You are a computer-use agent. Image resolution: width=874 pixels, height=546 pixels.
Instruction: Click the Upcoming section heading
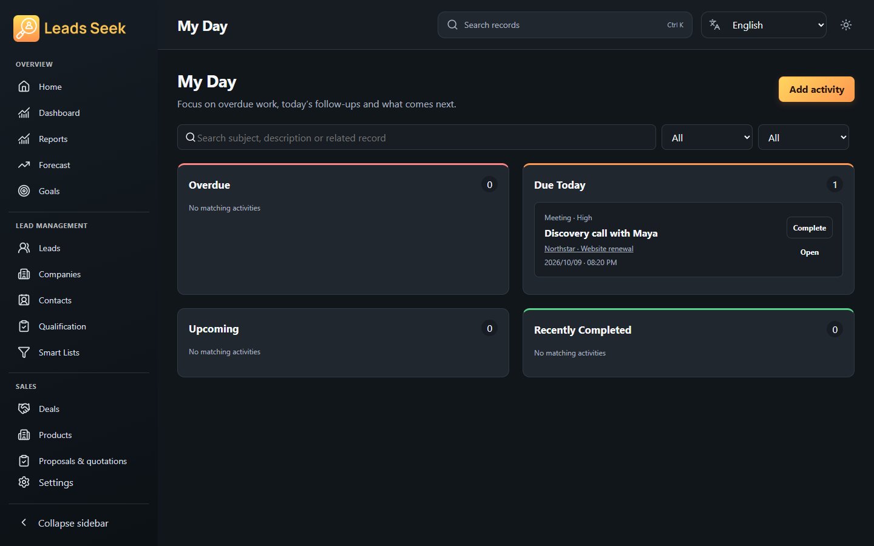click(214, 329)
